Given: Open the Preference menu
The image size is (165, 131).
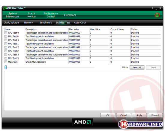Looking at the screenshot, I should [x=70, y=15].
